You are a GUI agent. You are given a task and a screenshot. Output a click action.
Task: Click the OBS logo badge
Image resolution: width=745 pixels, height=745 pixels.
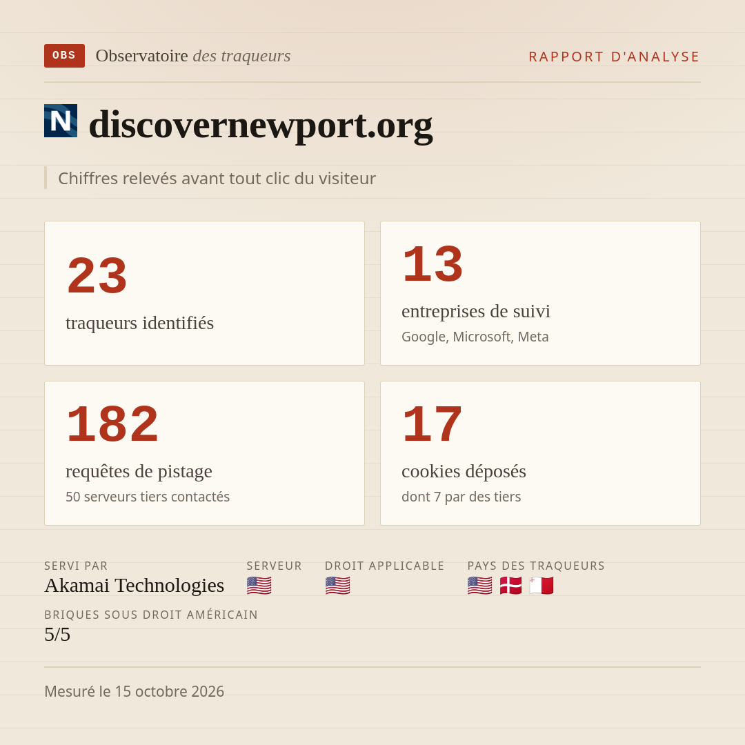click(x=65, y=56)
